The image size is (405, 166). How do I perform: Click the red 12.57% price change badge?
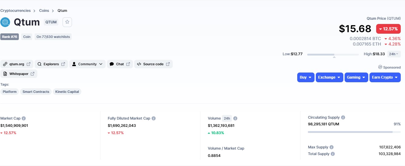pos(388,29)
